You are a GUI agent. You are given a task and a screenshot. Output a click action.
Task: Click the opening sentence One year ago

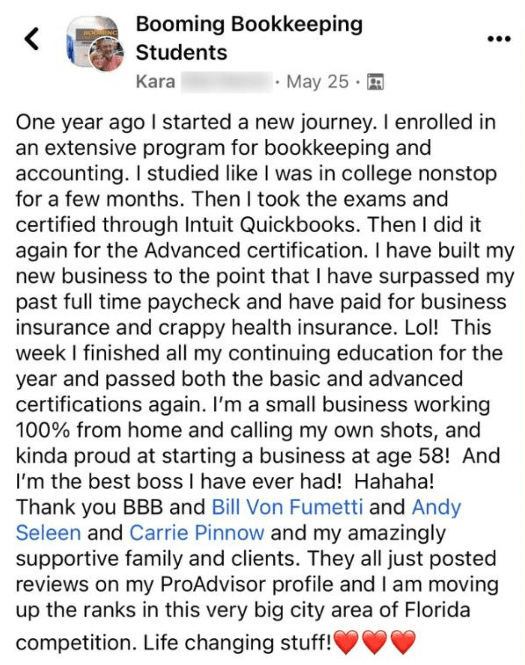pos(80,123)
